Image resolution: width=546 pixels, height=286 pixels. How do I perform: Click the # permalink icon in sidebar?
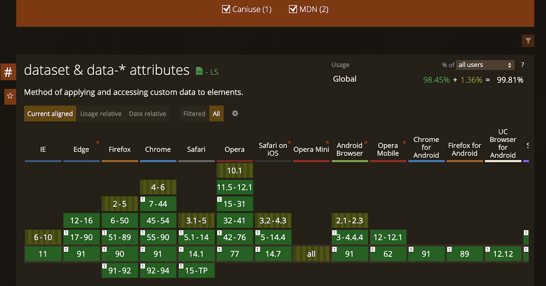[8, 71]
